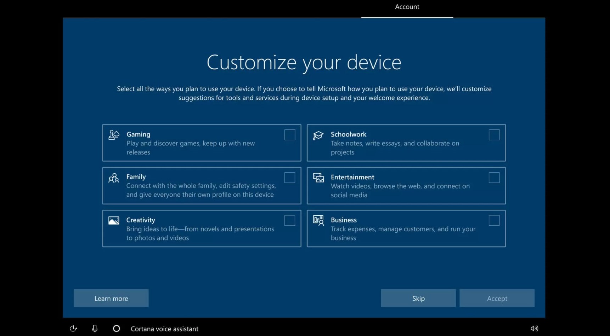Screen dimensions: 610x336
Task: Toggle the microphone icon in bottom bar
Action: coord(95,329)
